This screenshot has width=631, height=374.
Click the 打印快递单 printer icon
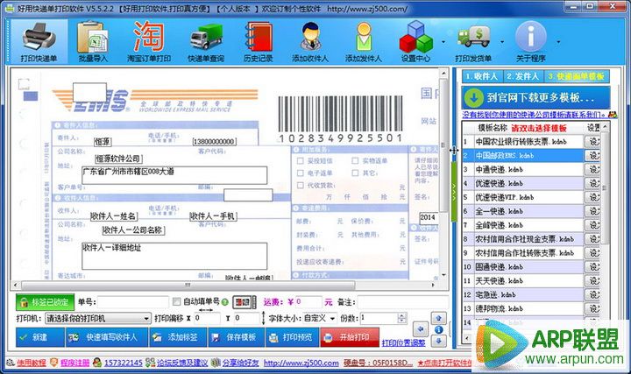(38, 39)
